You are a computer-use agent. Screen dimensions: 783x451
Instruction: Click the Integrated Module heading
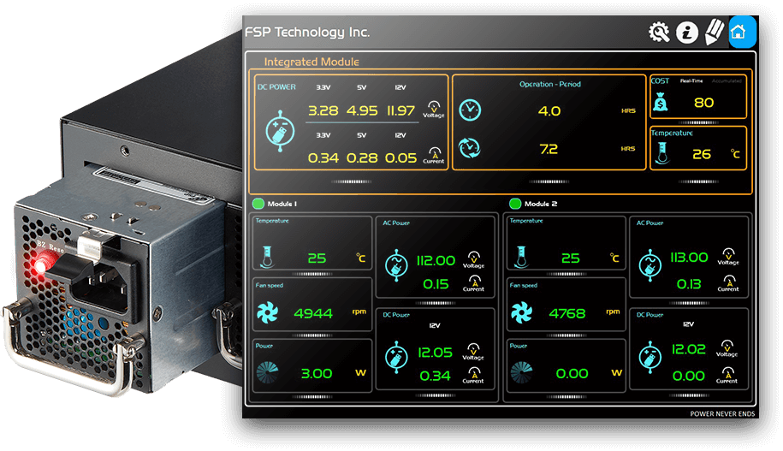(x=311, y=62)
